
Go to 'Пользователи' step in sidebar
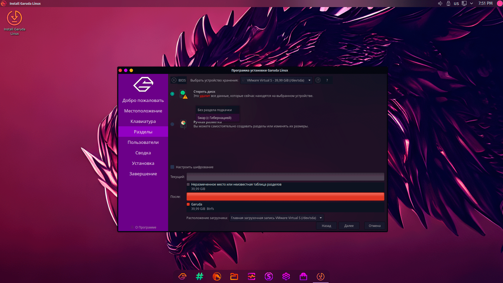click(143, 142)
